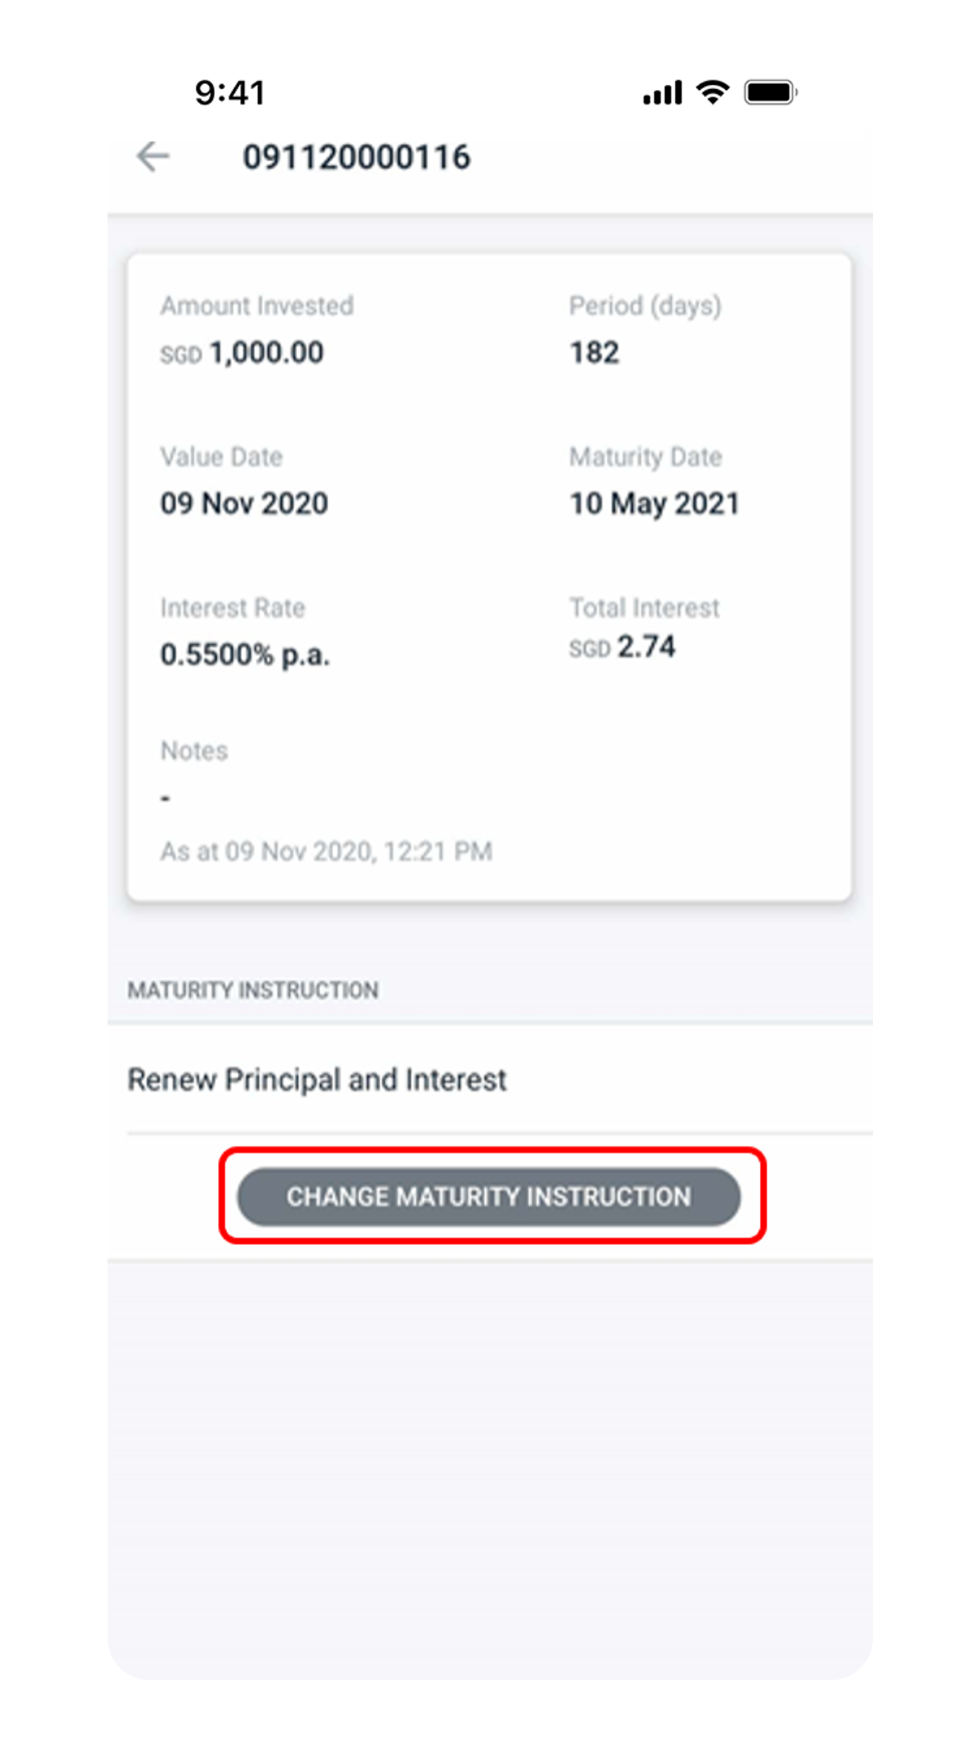Viewport: 972px width, 1750px height.
Task: Tap the 0.5500% p.a. interest rate
Action: point(245,655)
